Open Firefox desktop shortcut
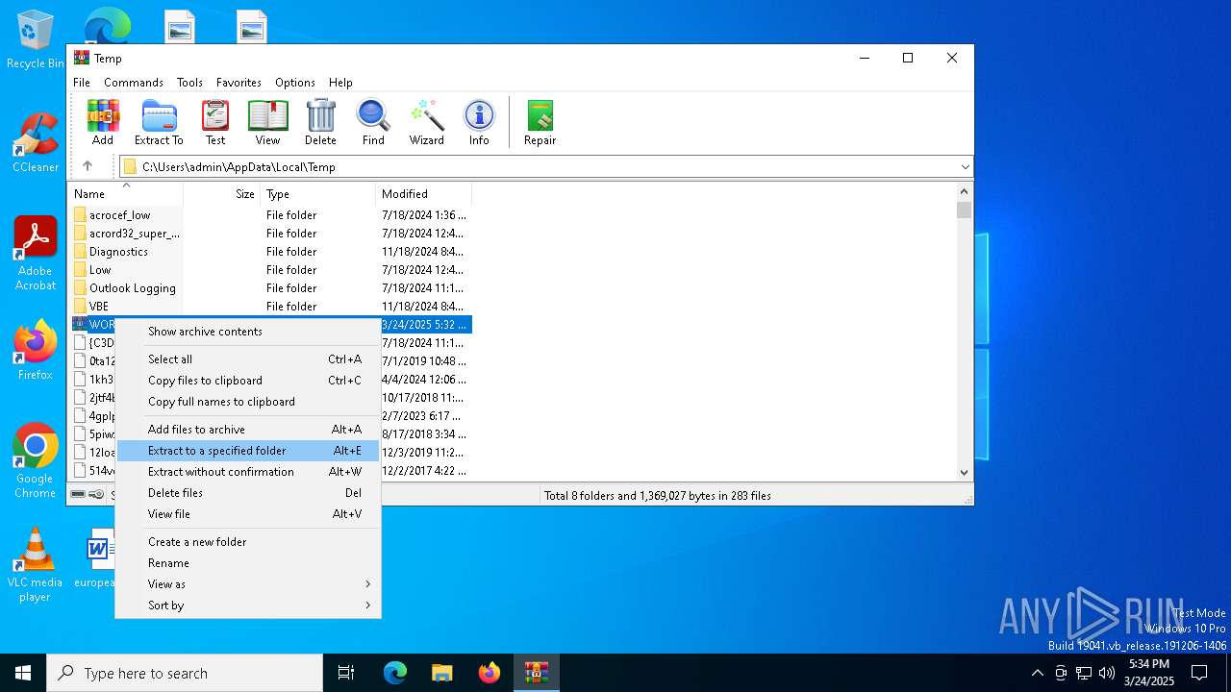Screen dimensions: 1231x692 tap(36, 350)
